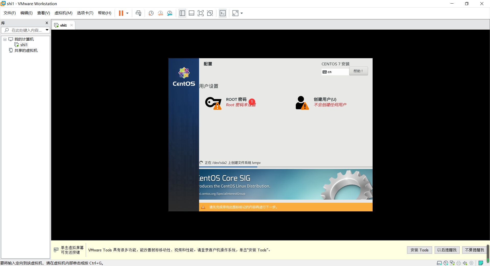Click the library search input field

click(x=25, y=30)
